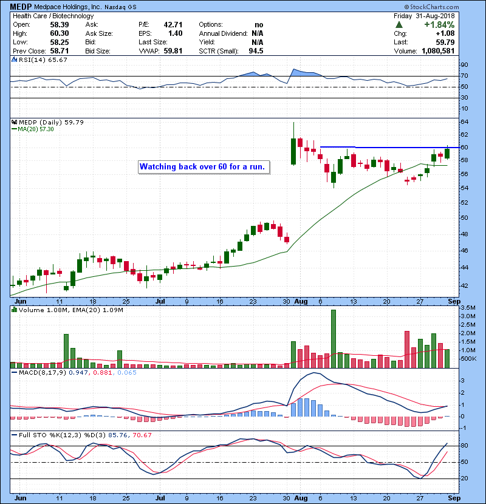Click the candlestick icon beside MEDP (Daily)

pyautogui.click(x=14, y=122)
